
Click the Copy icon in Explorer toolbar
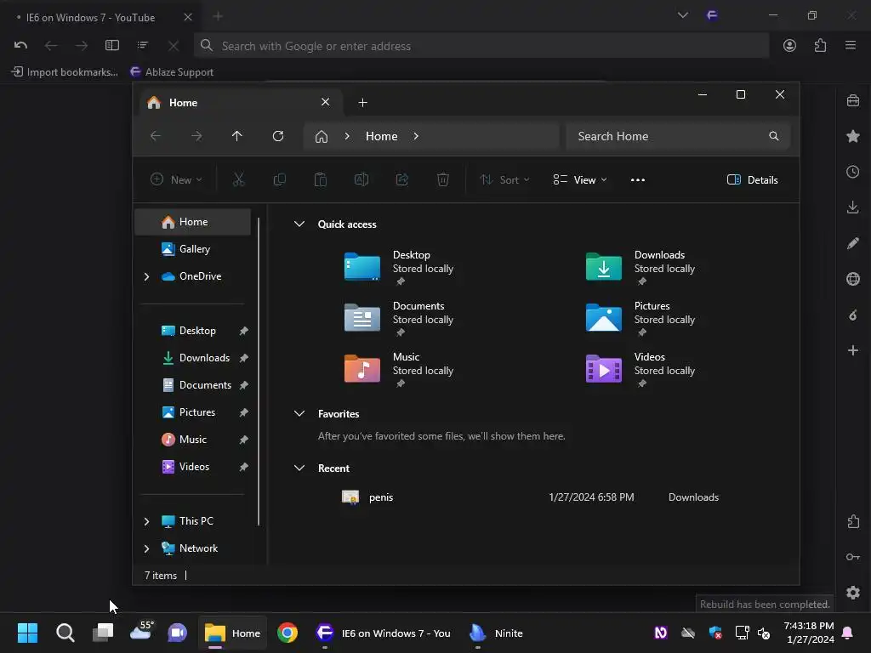[279, 179]
